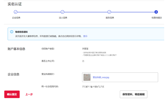The width and height of the screenshot is (168, 102).
Task: Click the 法人信息 step checkmark icon
Action: (x=62, y=12)
